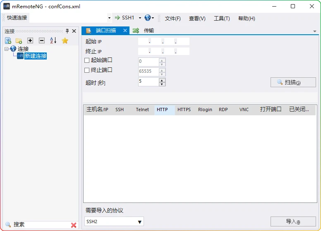Open the globe connections dropdown arrow
321x231 pixels.
click(153, 18)
